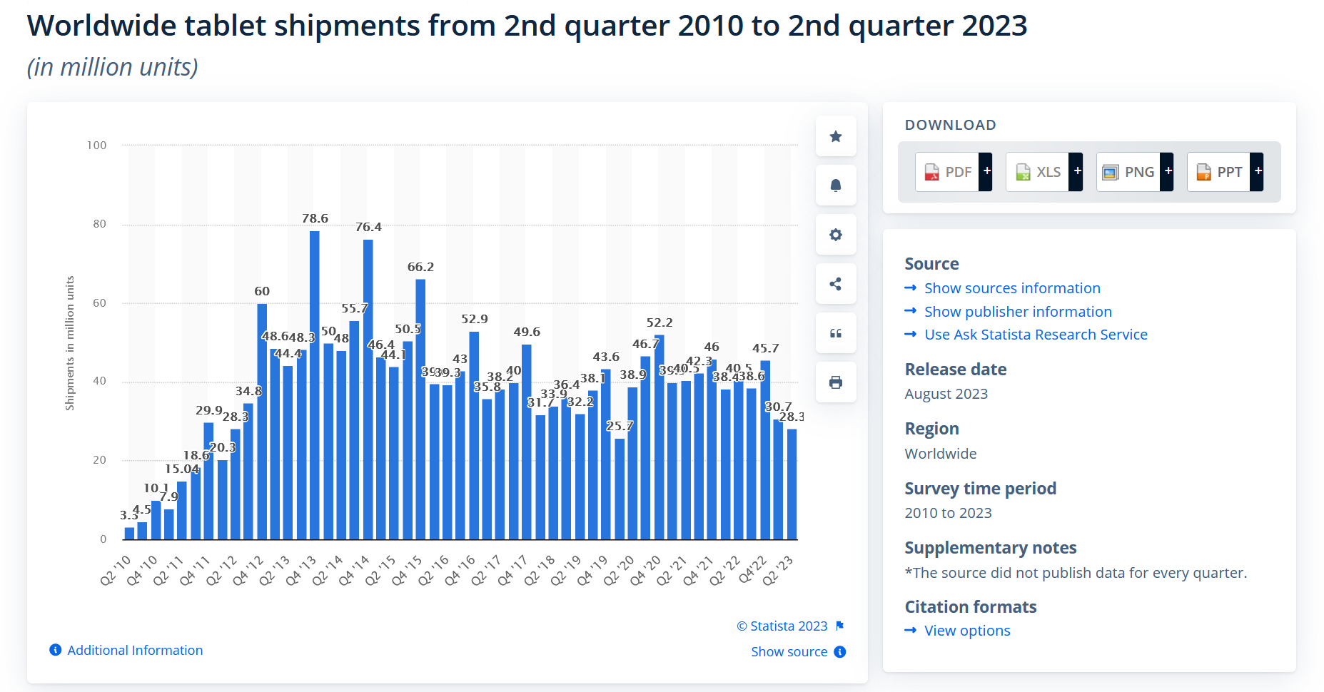Open chart settings gear icon
Image resolution: width=1324 pixels, height=692 pixels.
[836, 235]
